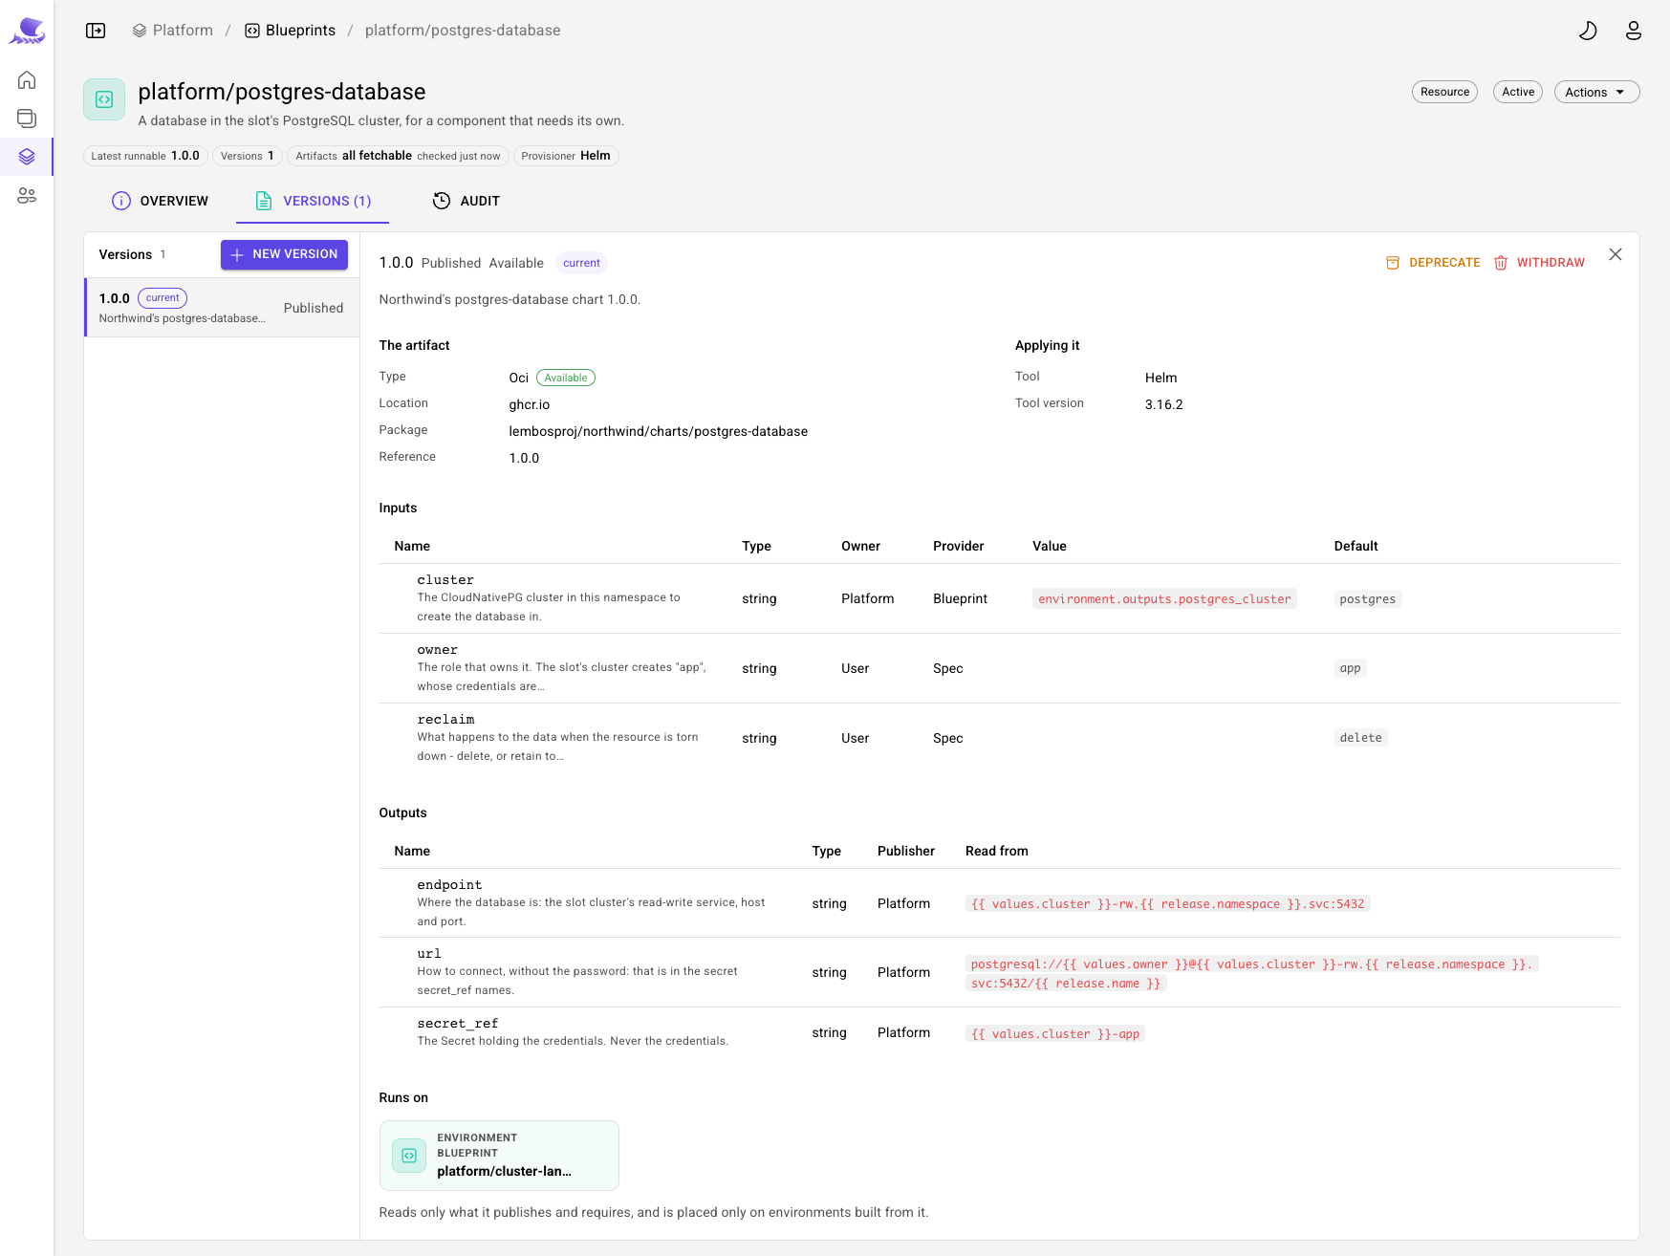Viewport: 1670px width, 1256px height.
Task: Click the environment.outputs.postgres_cluster value
Action: tap(1164, 599)
